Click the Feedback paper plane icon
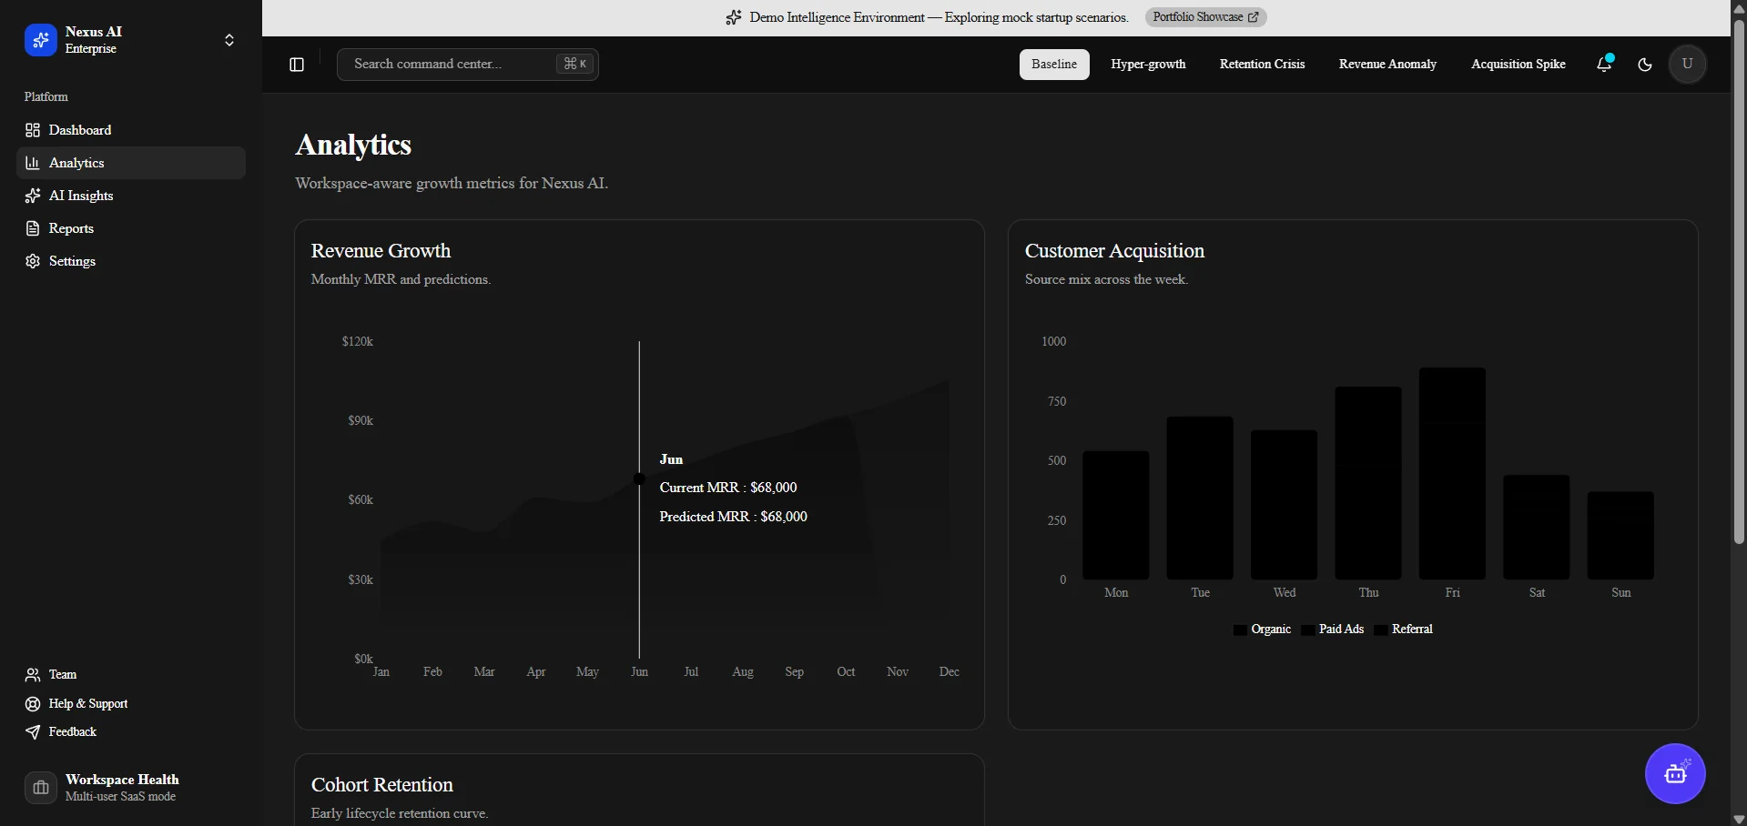The image size is (1747, 826). (33, 732)
